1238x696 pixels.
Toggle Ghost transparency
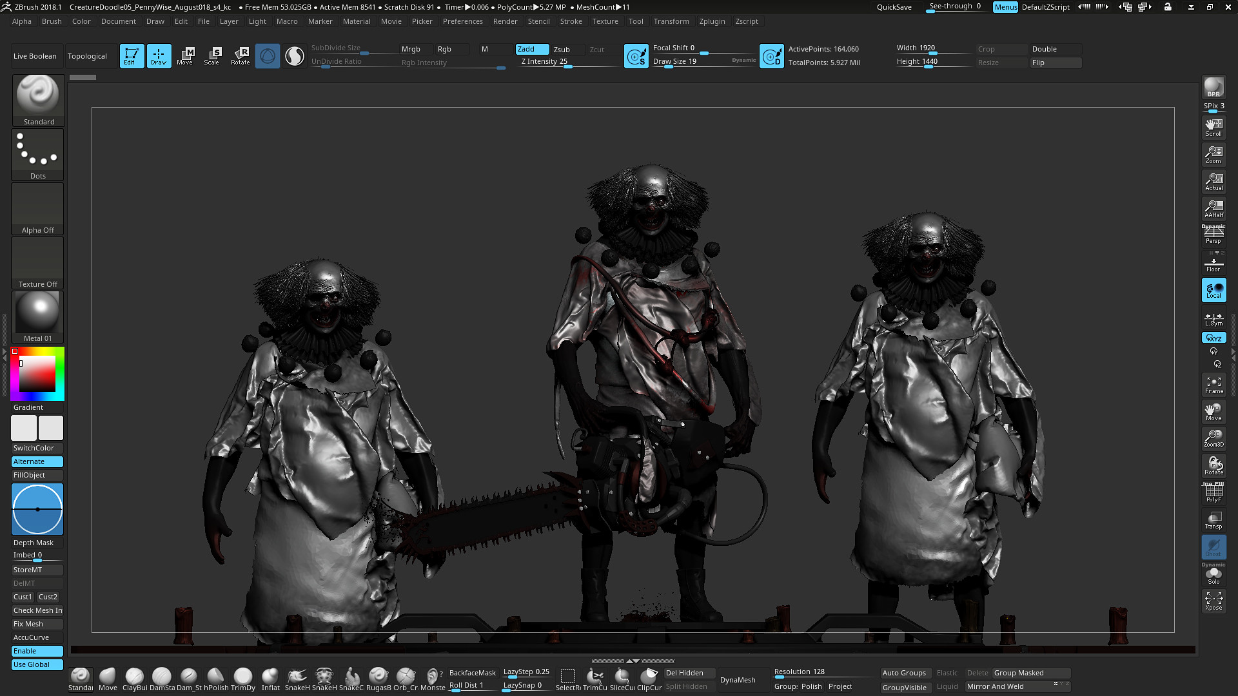(1213, 547)
